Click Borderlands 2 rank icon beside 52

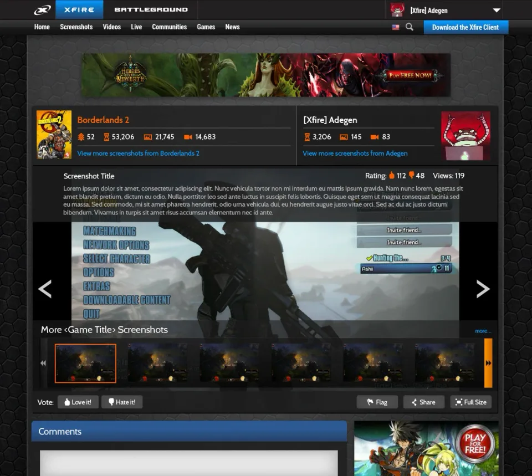81,137
